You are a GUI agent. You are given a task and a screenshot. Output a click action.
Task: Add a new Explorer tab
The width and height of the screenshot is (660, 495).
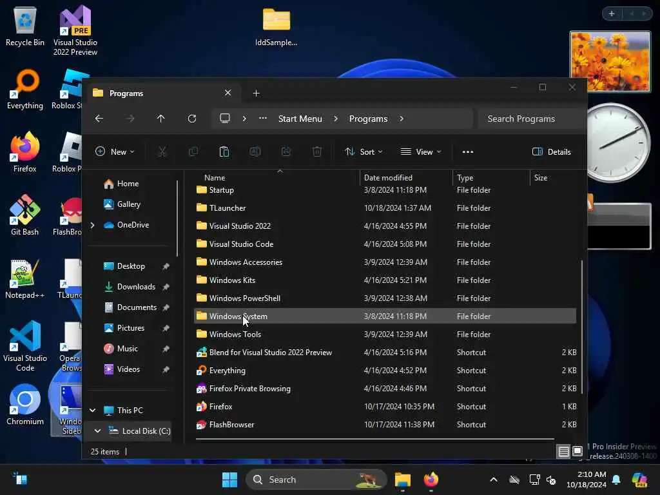click(x=256, y=93)
